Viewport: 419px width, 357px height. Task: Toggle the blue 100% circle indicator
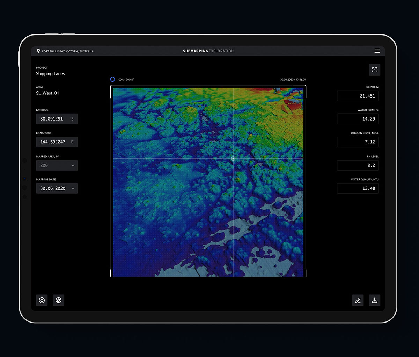pos(112,79)
